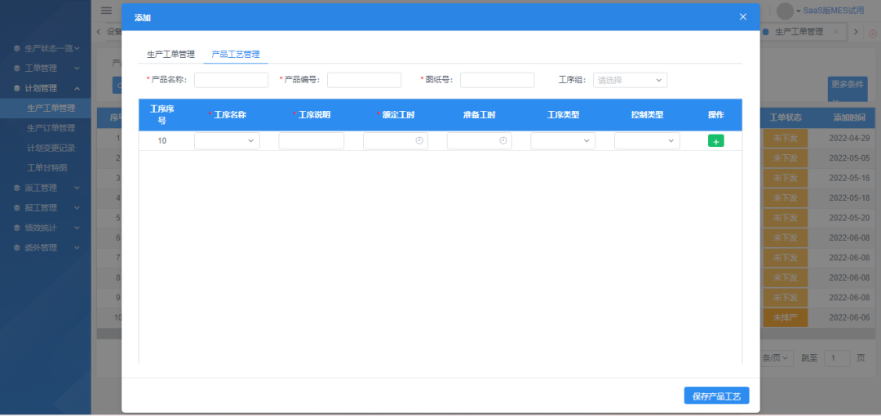Open 计划变更记录 in the sidebar
881x416 pixels.
point(51,148)
